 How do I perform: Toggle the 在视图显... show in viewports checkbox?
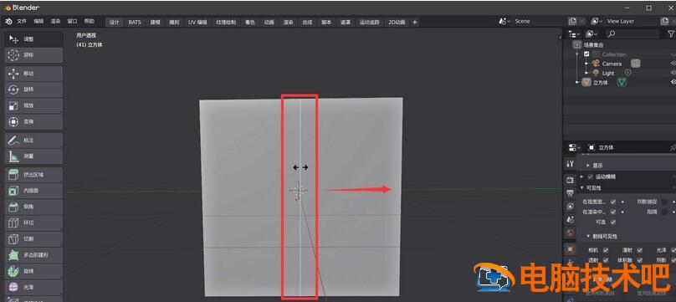coord(613,202)
